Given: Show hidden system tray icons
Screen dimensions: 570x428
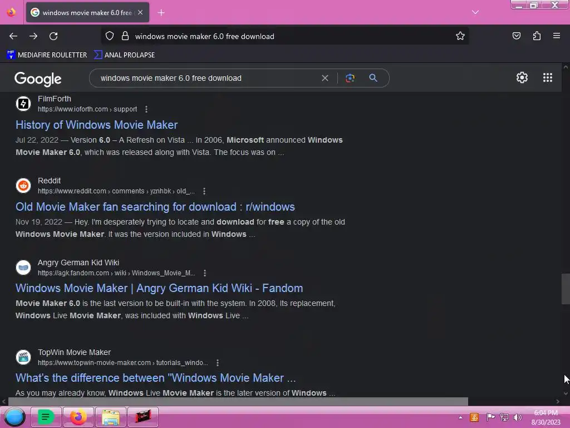Looking at the screenshot, I should tap(460, 417).
